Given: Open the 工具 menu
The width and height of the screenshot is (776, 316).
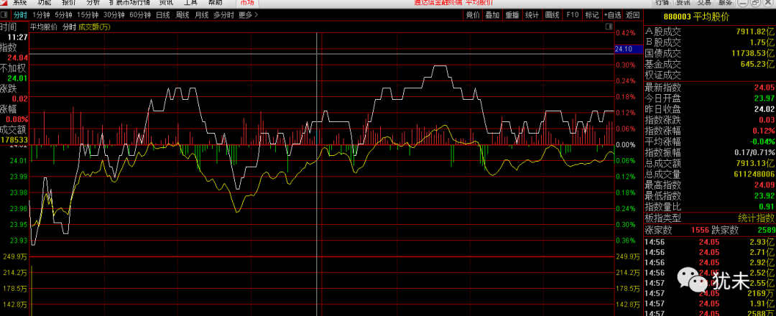Looking at the screenshot, I should (x=190, y=2).
